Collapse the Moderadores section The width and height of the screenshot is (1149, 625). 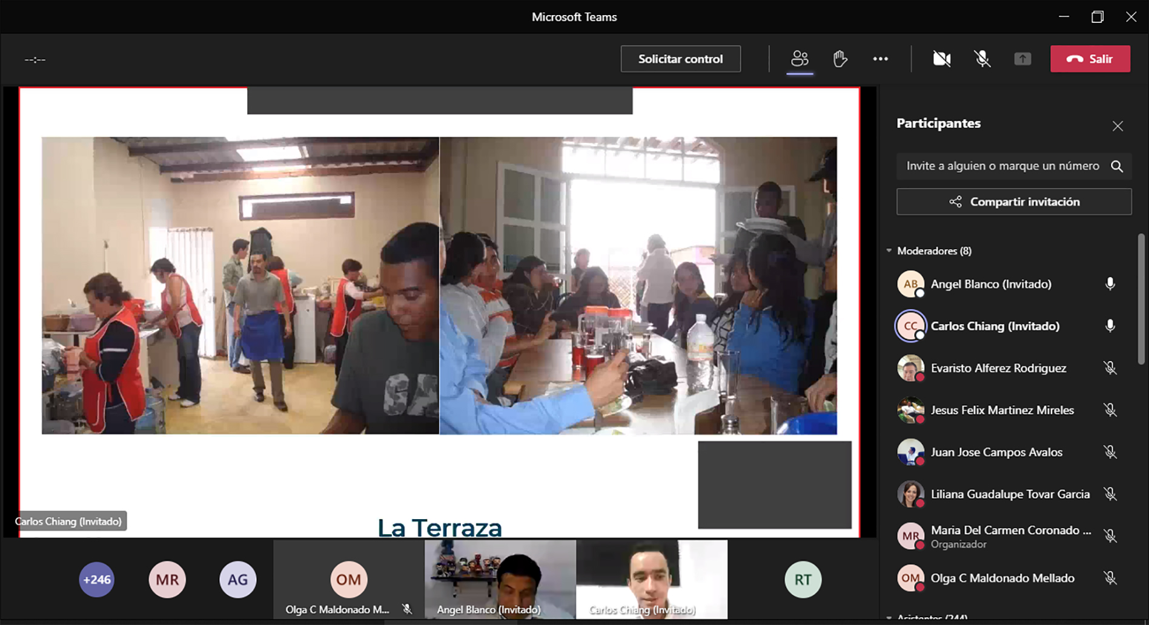pos(889,250)
